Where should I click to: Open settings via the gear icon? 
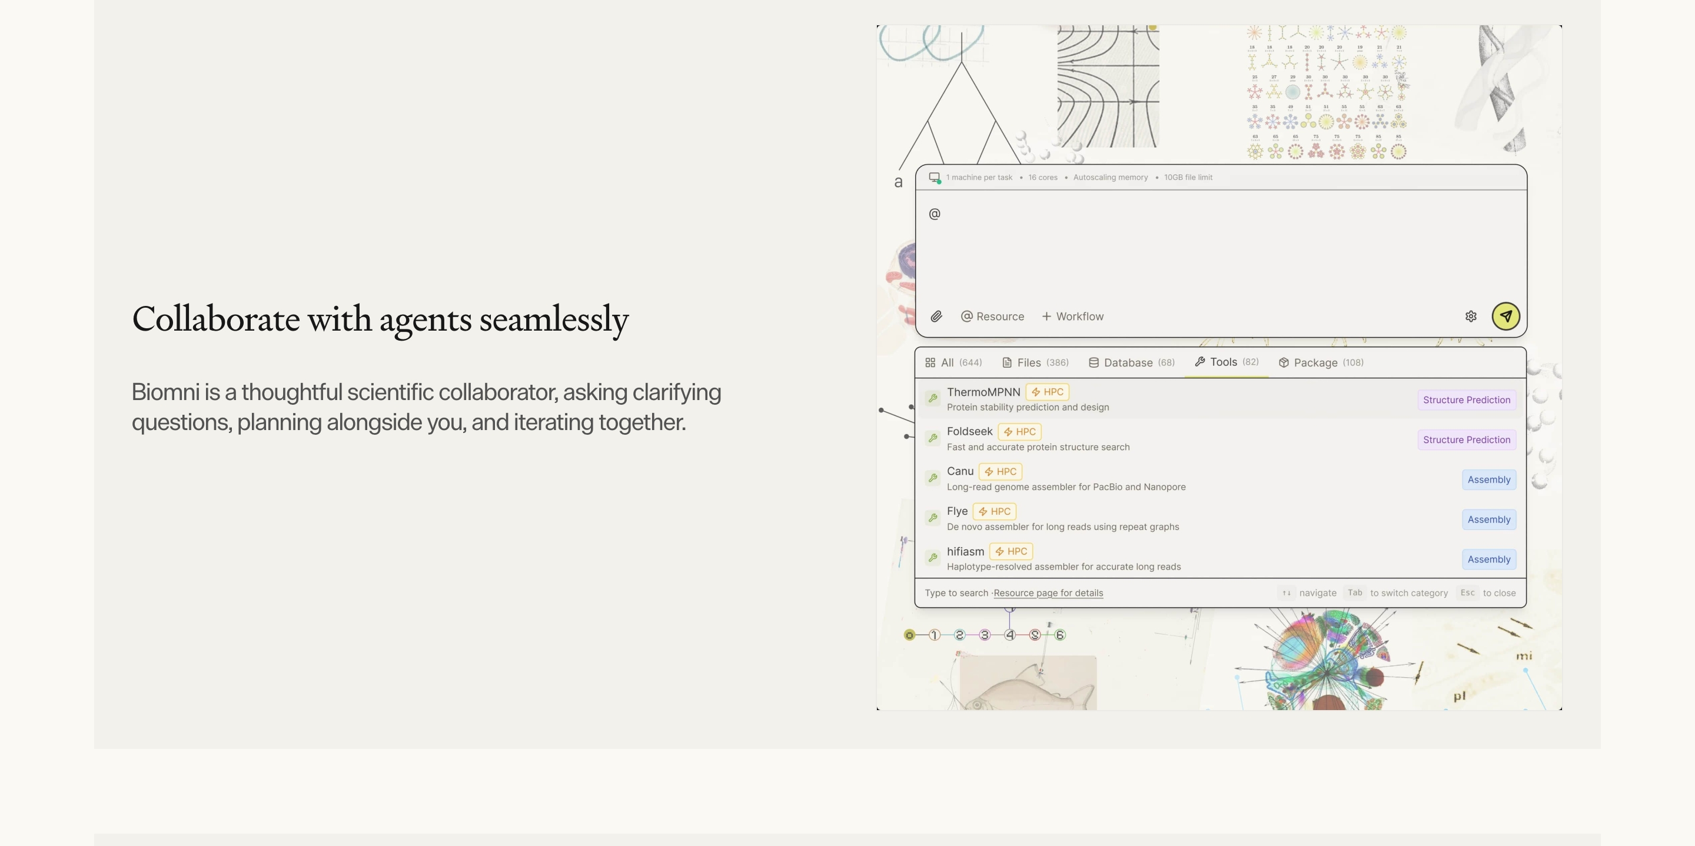tap(1471, 317)
